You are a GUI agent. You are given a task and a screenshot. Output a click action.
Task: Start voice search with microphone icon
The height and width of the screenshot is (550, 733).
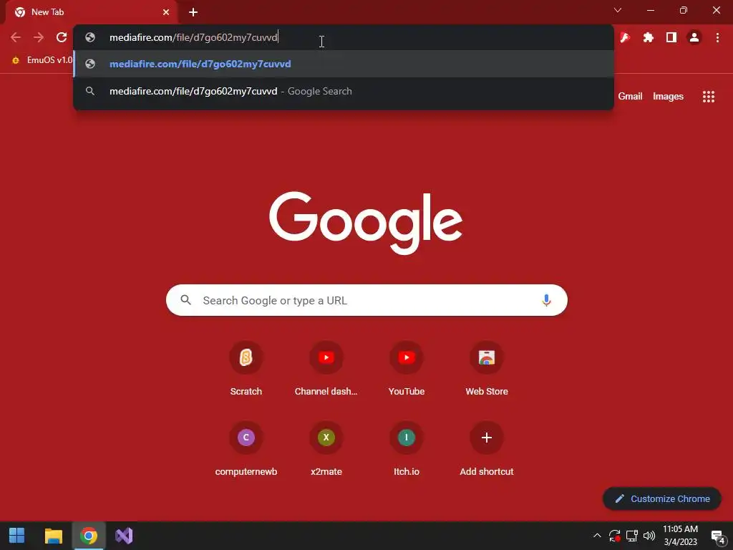point(546,300)
